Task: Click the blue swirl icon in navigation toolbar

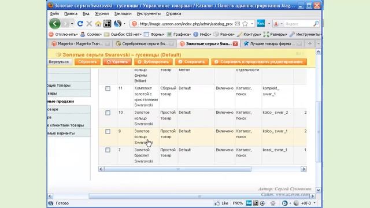Action: (x=117, y=24)
